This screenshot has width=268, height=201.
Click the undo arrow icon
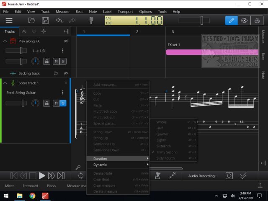pyautogui.click(x=59, y=20)
